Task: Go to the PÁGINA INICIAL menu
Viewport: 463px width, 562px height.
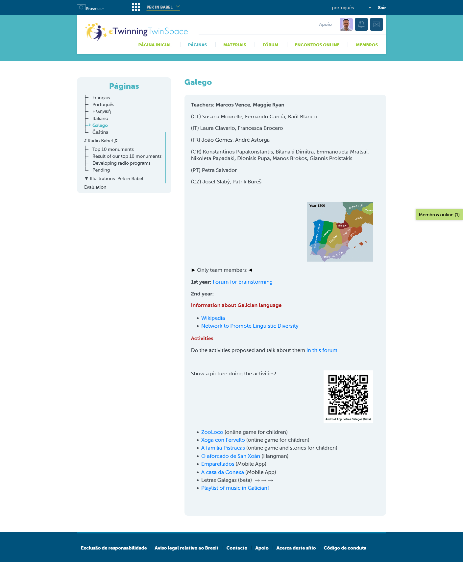Action: pyautogui.click(x=155, y=45)
